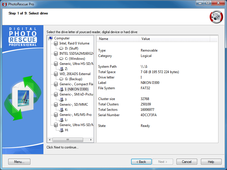This screenshot has height=170, width=227.
Task: Click the WD 20EADS External disk icon
Action: (56, 74)
